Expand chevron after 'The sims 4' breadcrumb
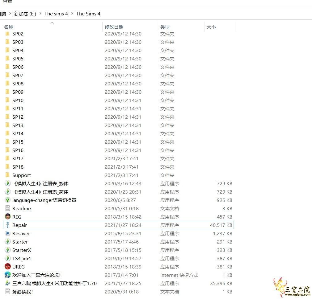 [x=72, y=14]
